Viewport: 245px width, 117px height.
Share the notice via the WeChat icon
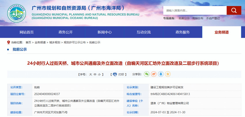pyautogui.click(x=146, y=74)
